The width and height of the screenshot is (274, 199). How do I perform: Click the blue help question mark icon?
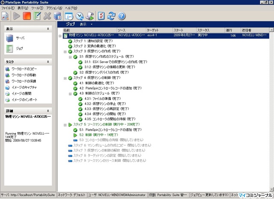[x=122, y=16]
